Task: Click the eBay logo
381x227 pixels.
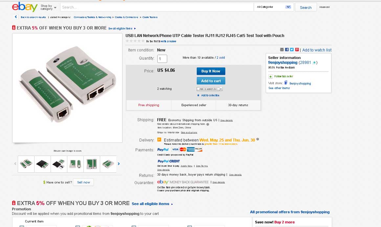Action: point(25,7)
